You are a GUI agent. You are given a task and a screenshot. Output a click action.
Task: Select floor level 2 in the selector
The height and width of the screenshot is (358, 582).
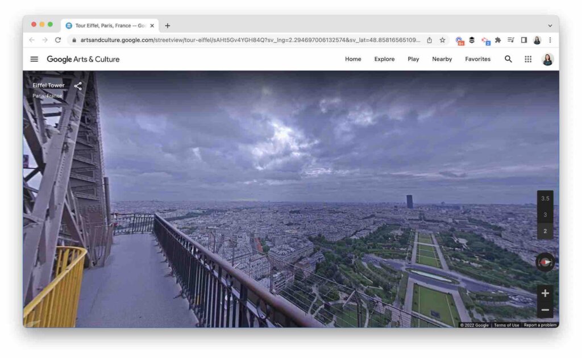(545, 231)
